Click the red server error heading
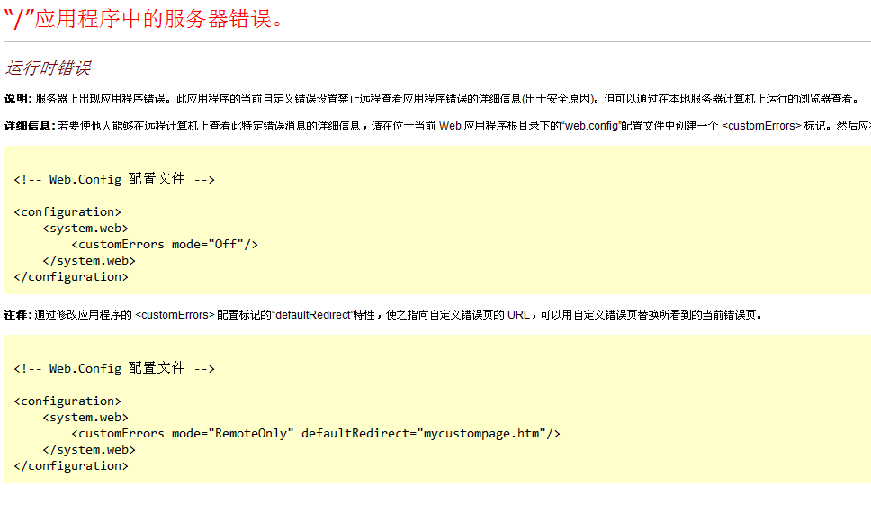 [144, 18]
